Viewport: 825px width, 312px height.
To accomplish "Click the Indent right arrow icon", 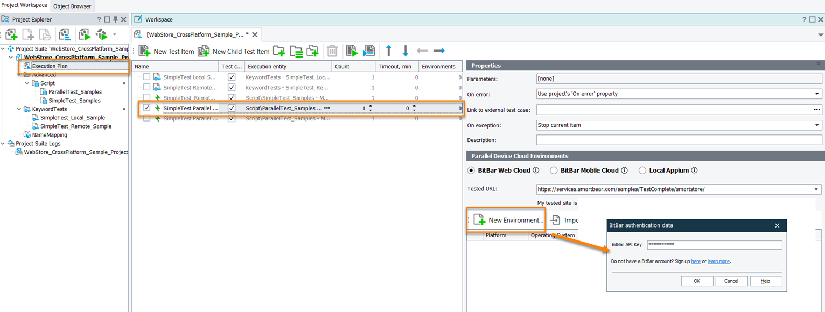I will [439, 51].
